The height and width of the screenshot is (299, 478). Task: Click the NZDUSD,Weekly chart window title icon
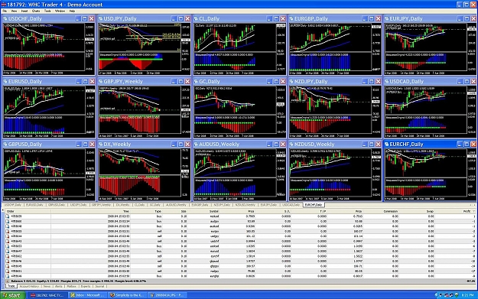coord(291,145)
